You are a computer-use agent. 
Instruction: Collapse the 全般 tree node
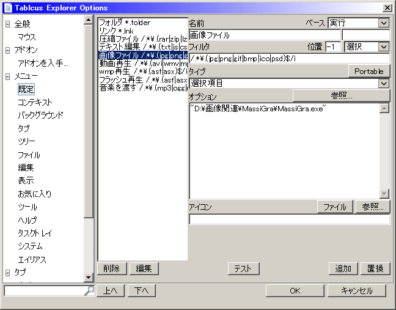8,24
